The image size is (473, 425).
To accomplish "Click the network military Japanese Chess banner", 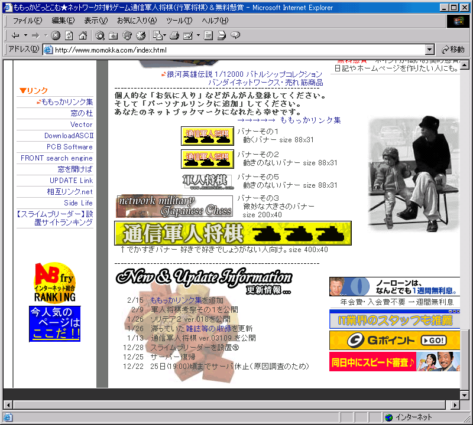I will 174,207.
